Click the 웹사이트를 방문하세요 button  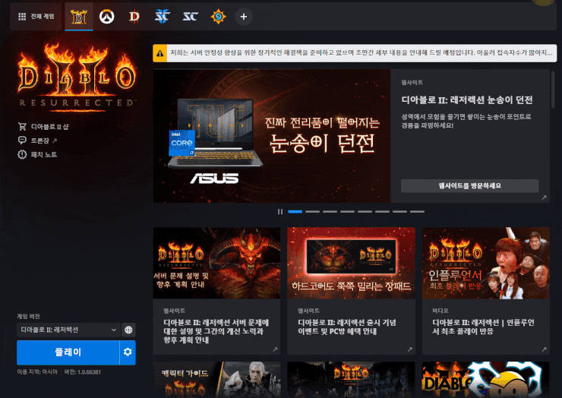click(x=469, y=185)
